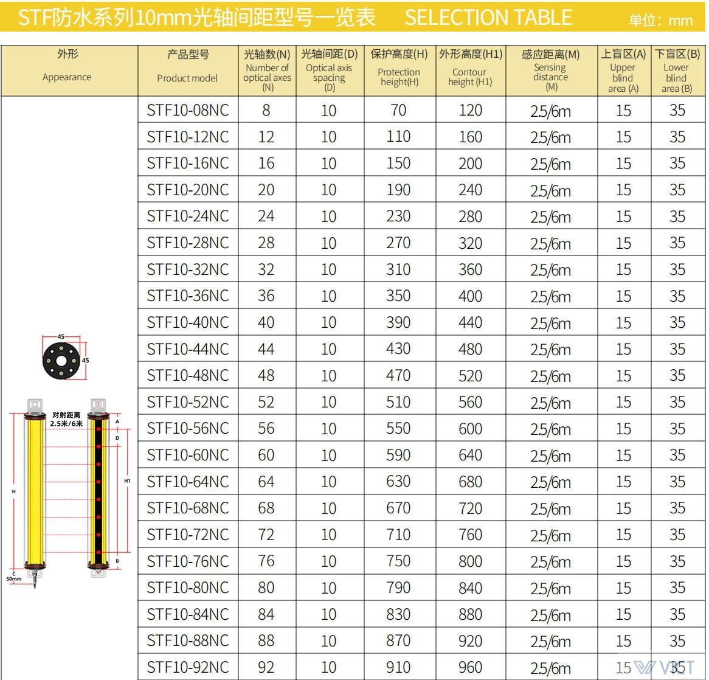Click the 上盲区(A) Upper blind area header
709x680 pixels.
click(x=623, y=70)
